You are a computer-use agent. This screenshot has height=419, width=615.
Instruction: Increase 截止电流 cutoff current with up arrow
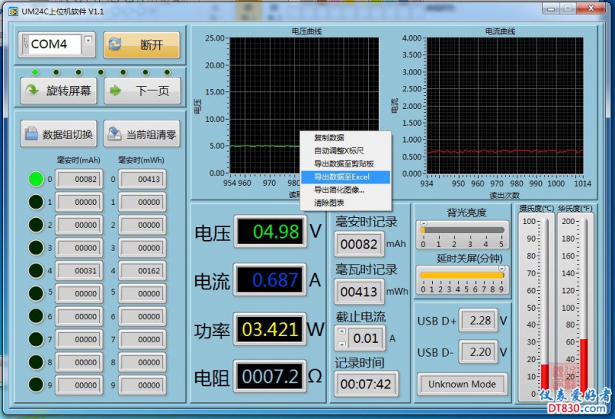[341, 332]
